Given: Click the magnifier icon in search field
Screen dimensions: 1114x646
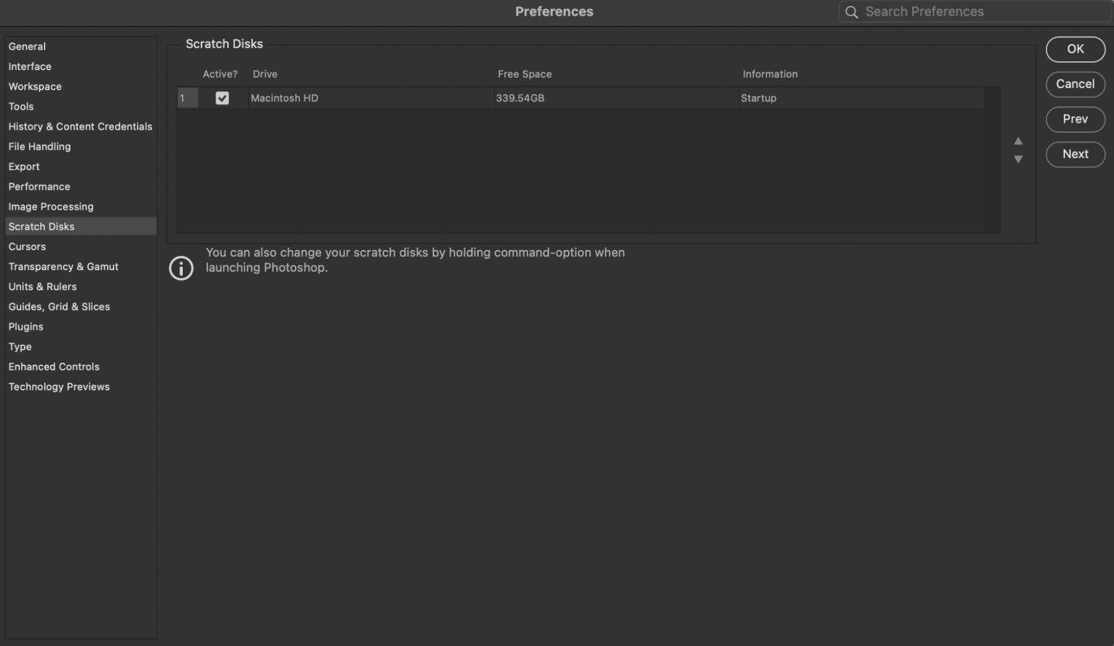Looking at the screenshot, I should 851,11.
